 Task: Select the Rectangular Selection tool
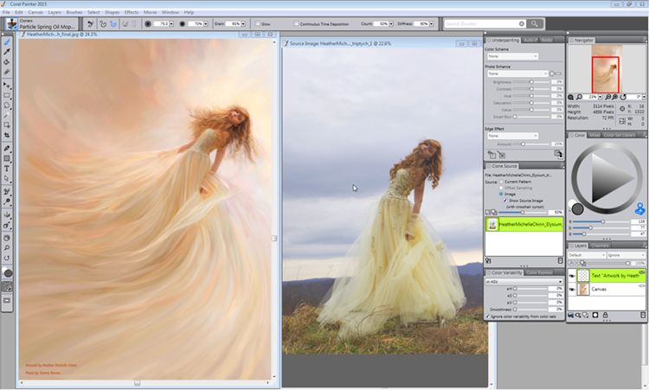(7, 95)
